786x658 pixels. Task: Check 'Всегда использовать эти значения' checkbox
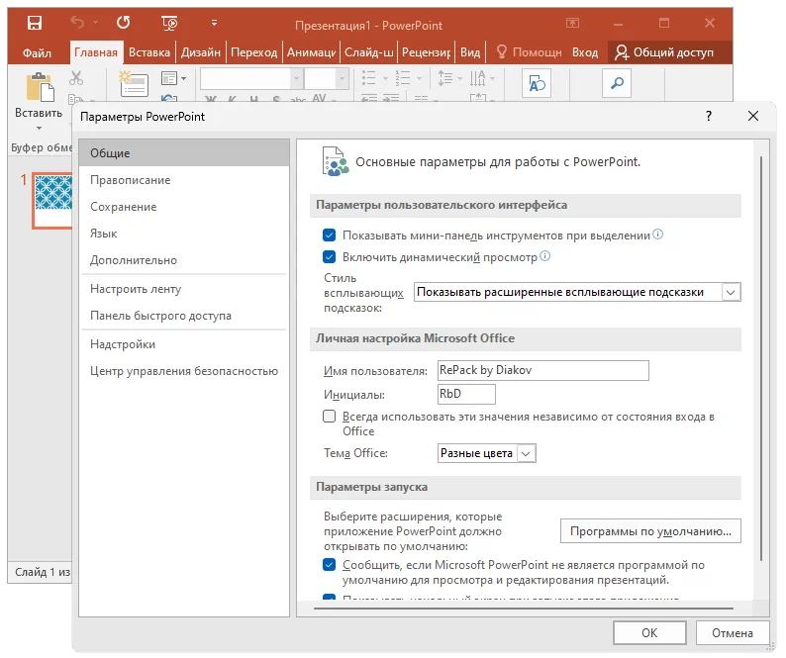pos(330,418)
